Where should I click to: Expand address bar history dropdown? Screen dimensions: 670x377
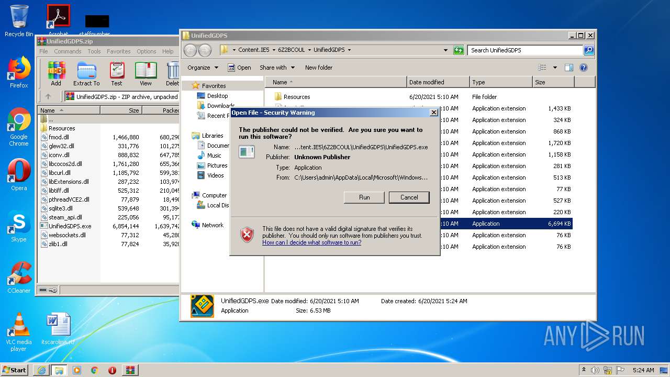click(x=445, y=50)
